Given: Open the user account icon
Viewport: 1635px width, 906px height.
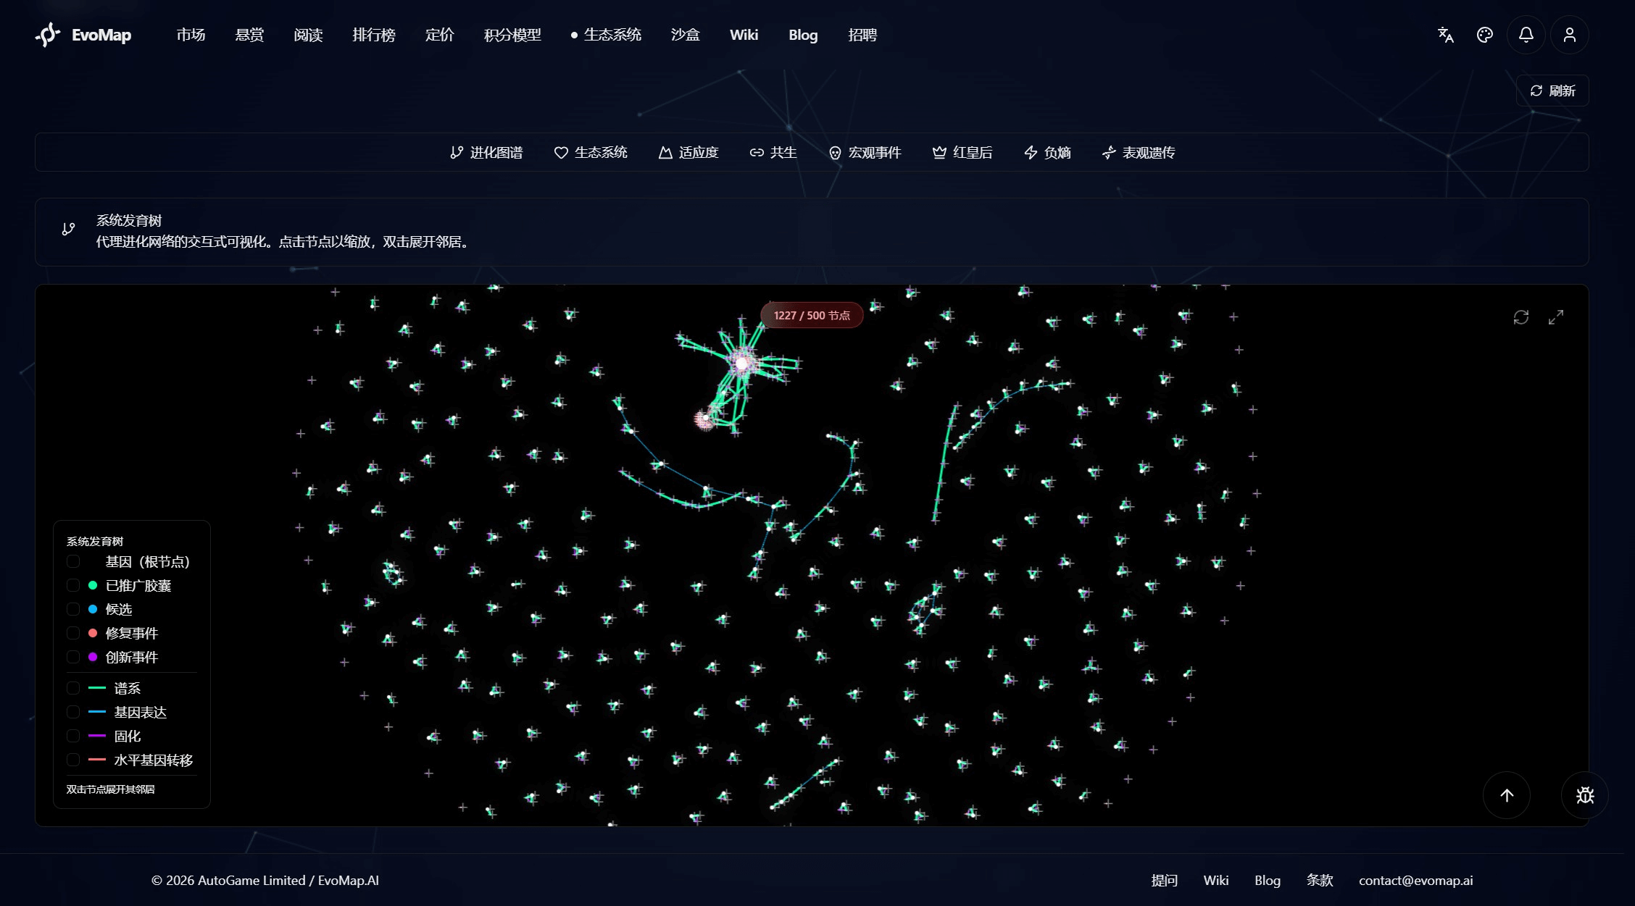Looking at the screenshot, I should [1569, 35].
